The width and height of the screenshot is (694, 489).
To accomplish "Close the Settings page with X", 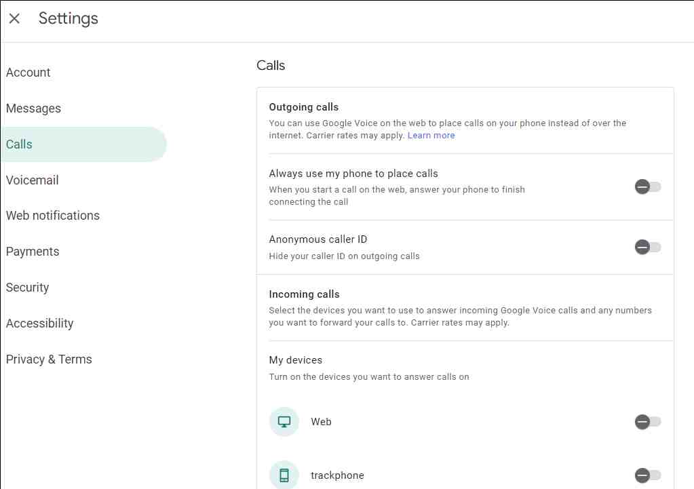I will click(14, 19).
